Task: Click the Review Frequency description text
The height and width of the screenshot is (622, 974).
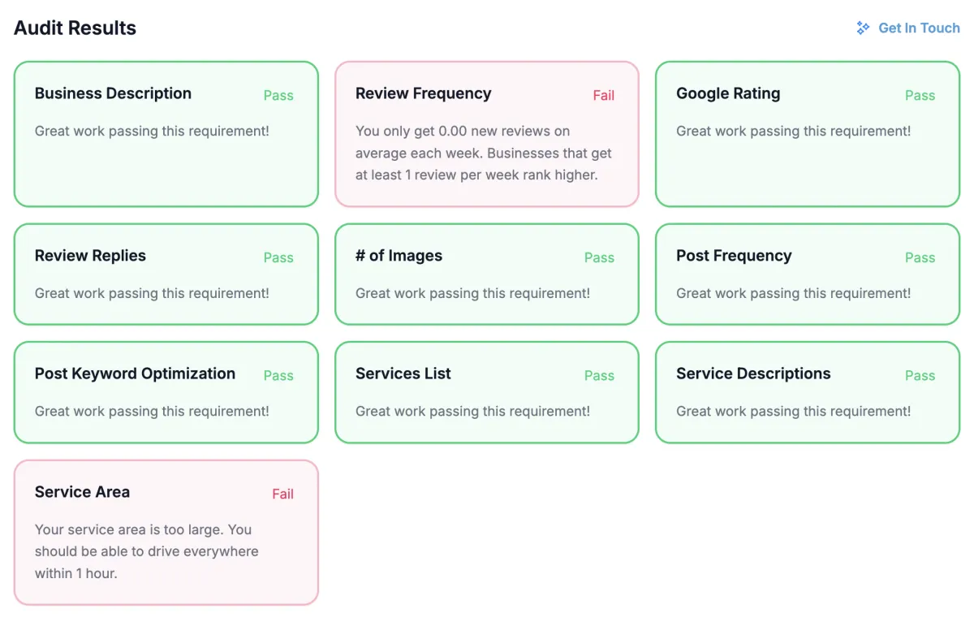Action: click(484, 153)
